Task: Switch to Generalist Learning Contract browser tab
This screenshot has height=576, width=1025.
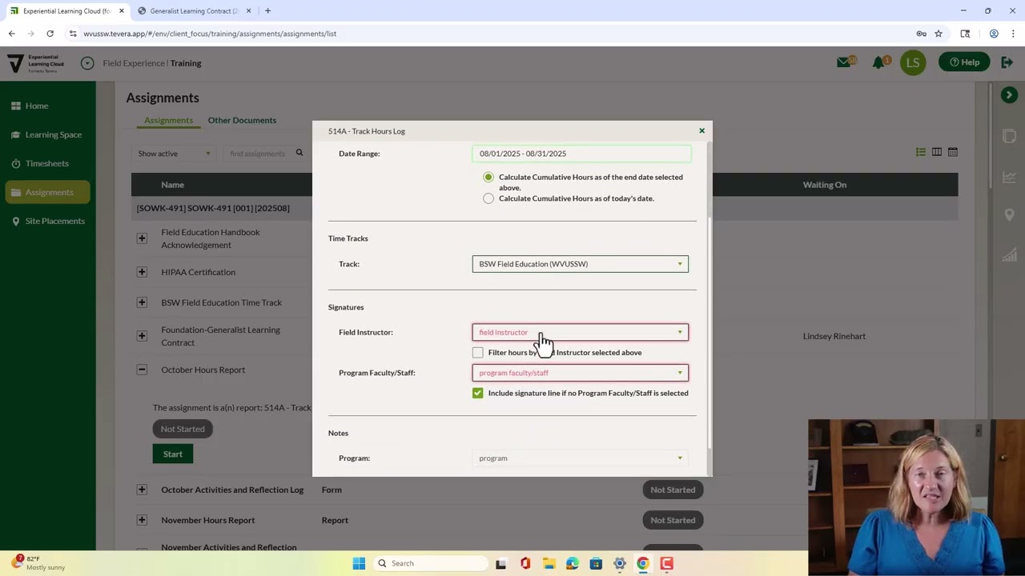Action: pyautogui.click(x=194, y=11)
